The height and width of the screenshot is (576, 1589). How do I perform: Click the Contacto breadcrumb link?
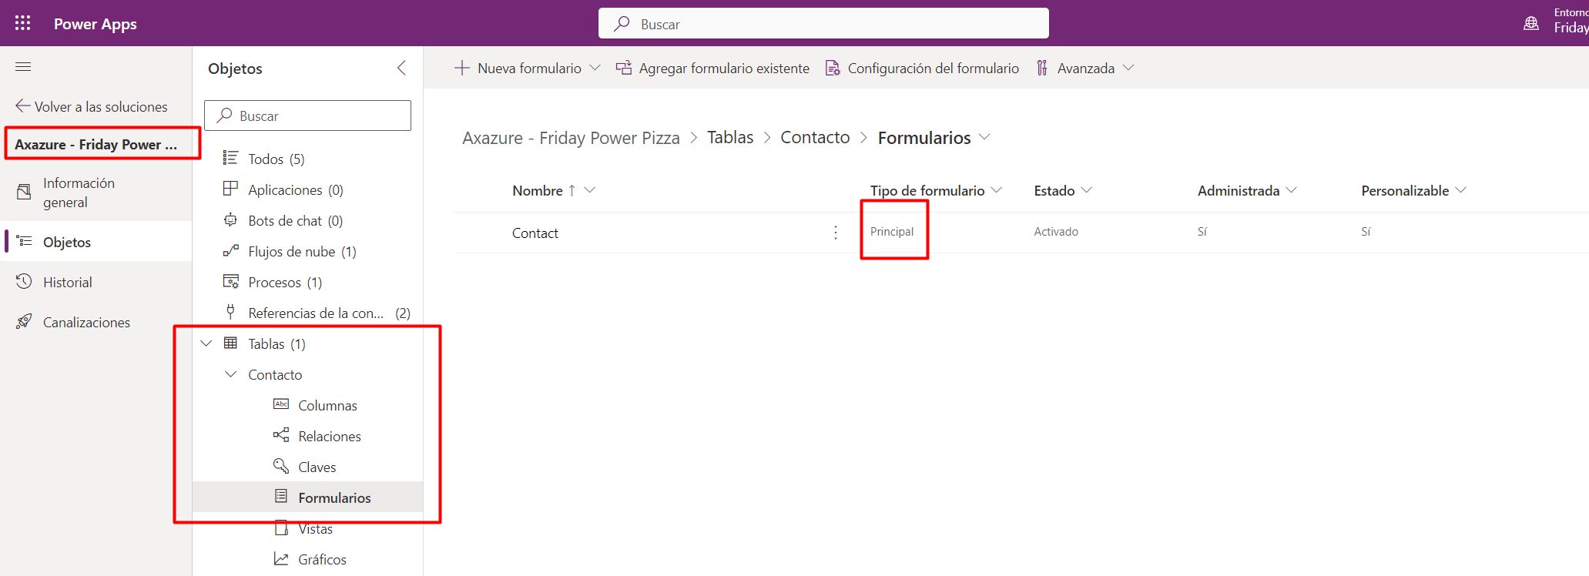[x=815, y=137]
